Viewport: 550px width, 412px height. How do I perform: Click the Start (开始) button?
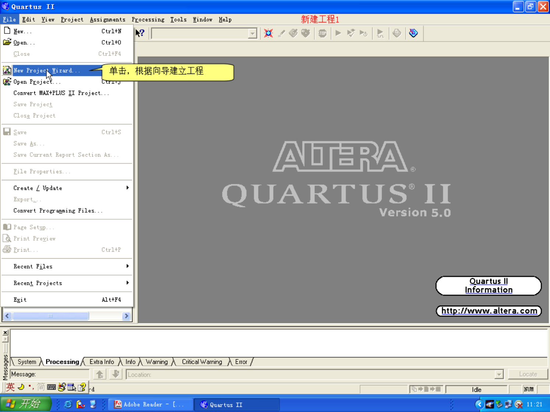coord(25,404)
